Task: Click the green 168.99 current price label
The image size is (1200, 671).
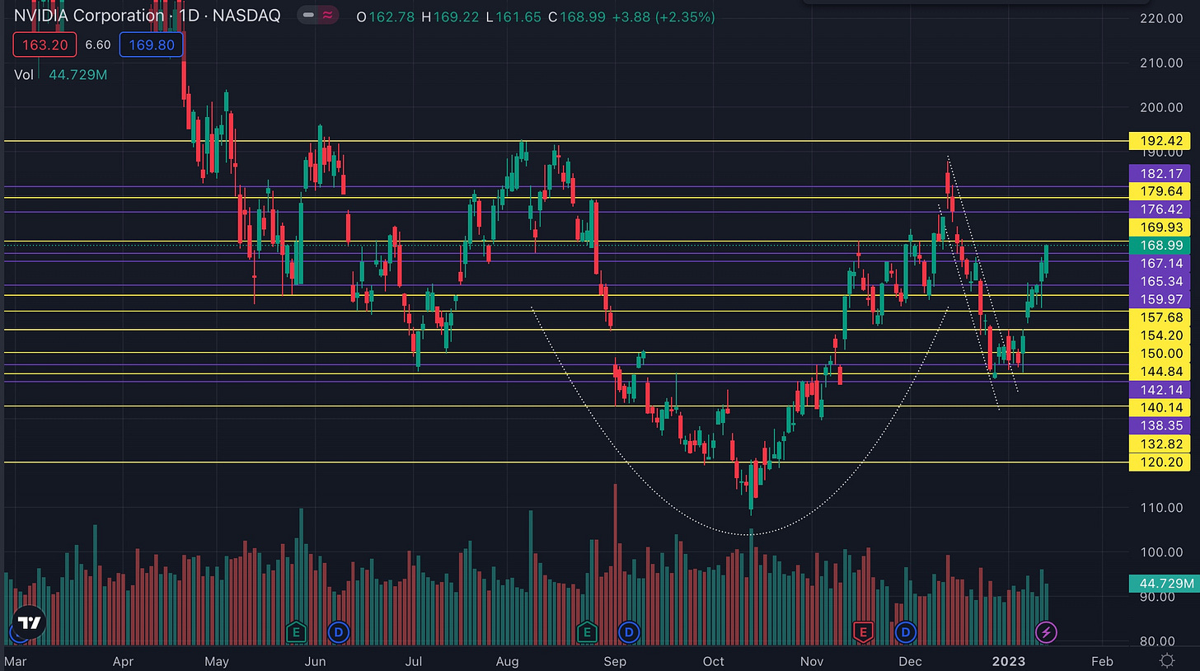Action: (1160, 246)
